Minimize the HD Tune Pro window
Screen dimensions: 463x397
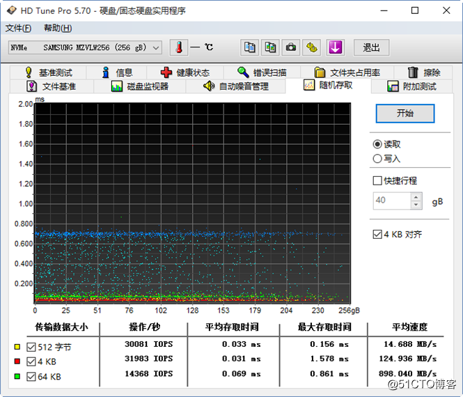click(384, 10)
